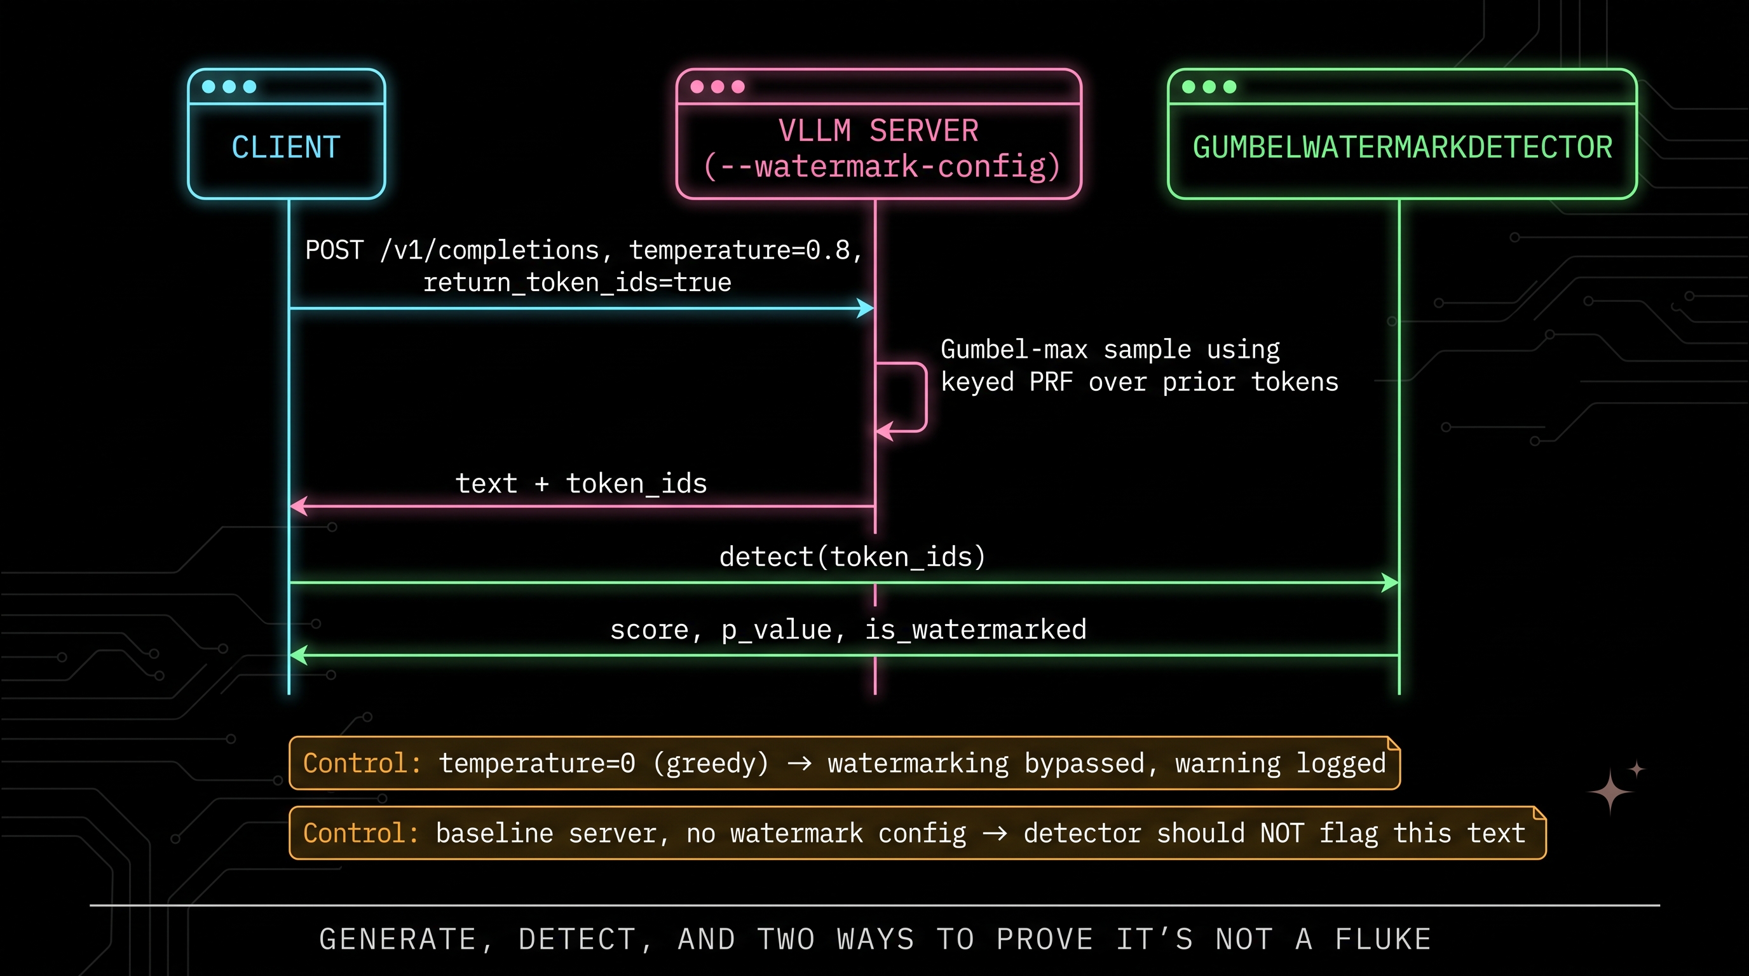Click the three green dots in detector window
Viewport: 1749px width, 976px height.
click(1209, 87)
